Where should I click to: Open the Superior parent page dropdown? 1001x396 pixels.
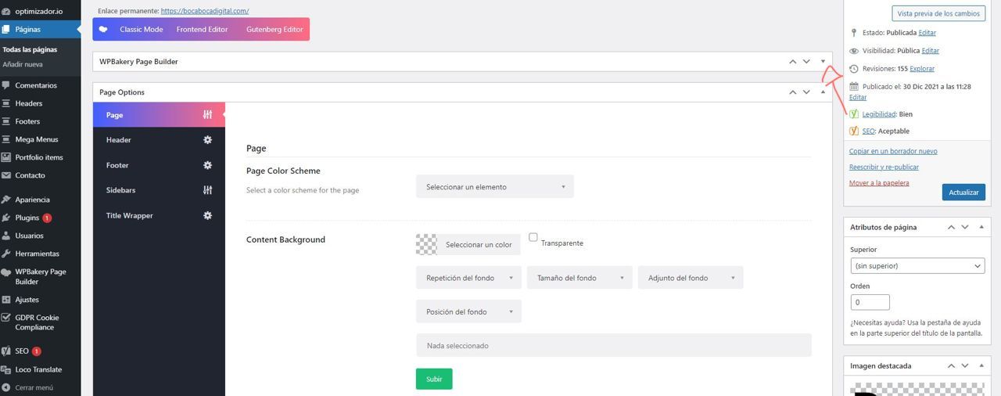click(x=917, y=266)
